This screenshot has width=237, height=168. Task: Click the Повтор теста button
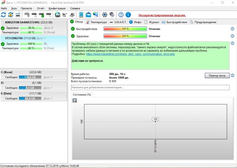tap(217, 76)
